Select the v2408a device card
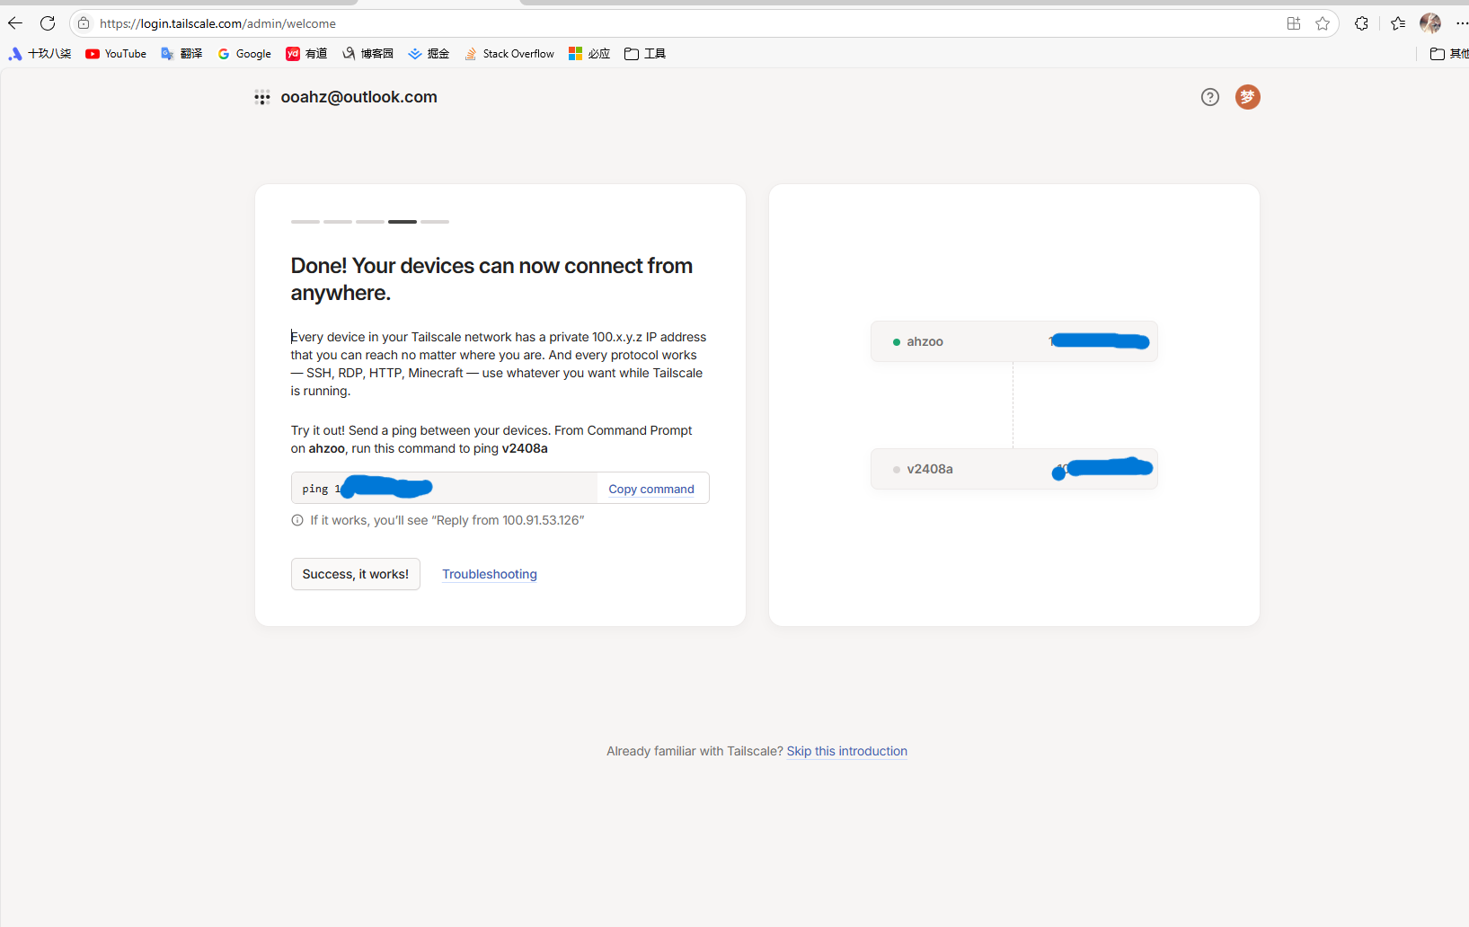 pos(1014,469)
